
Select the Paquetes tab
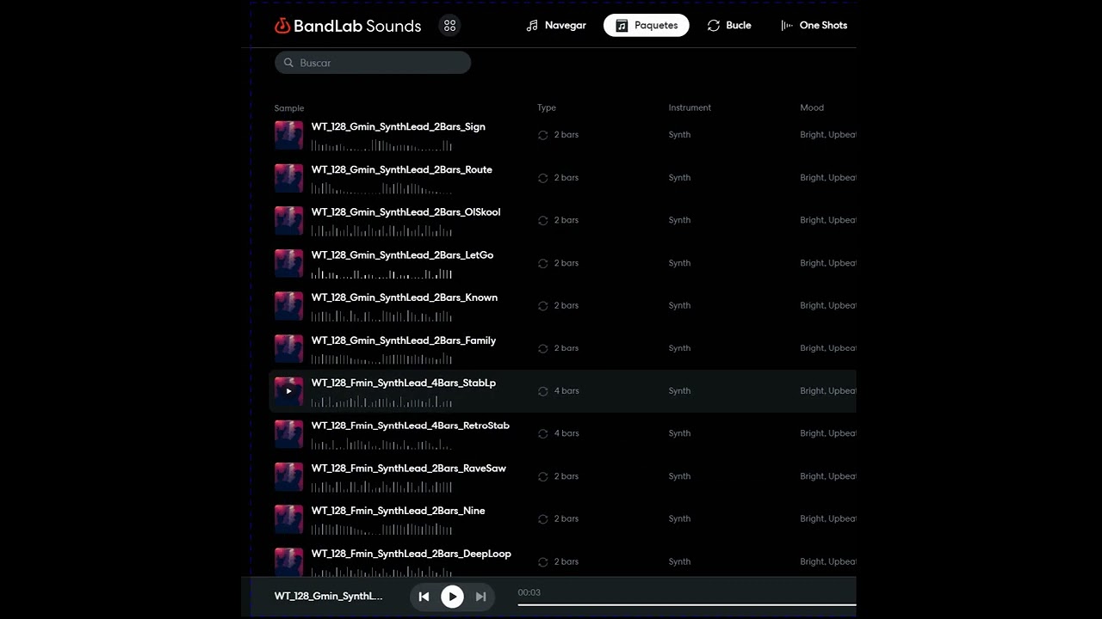pyautogui.click(x=647, y=26)
